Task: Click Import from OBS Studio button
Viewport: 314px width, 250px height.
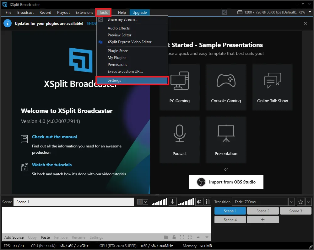Action: (226, 182)
